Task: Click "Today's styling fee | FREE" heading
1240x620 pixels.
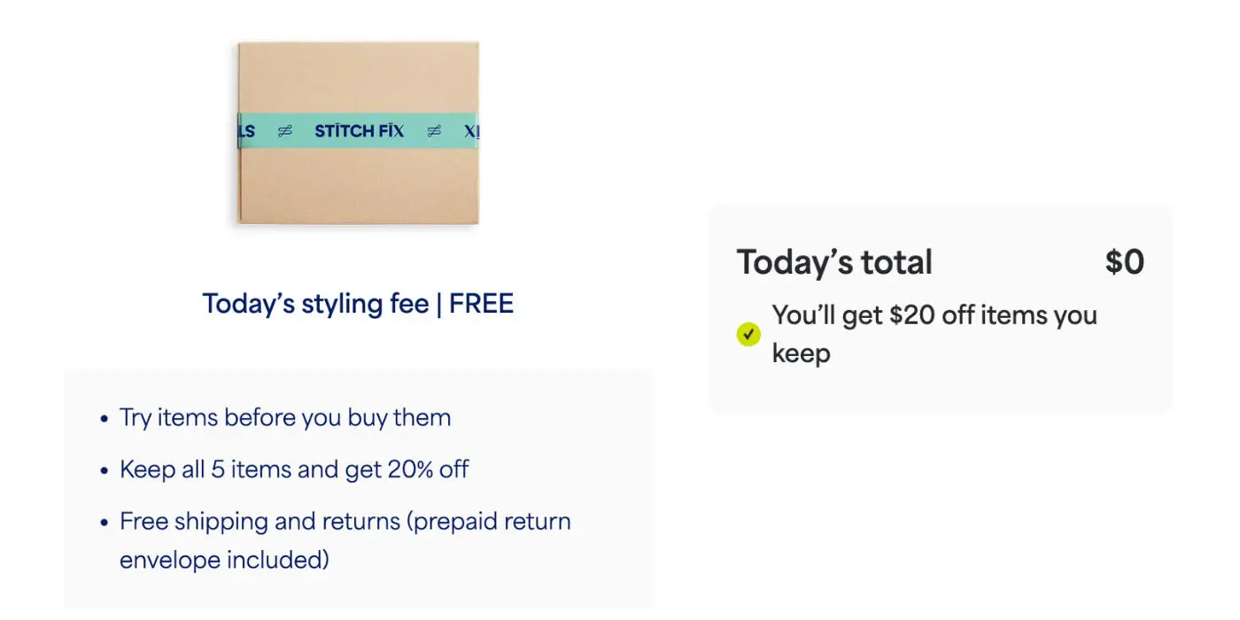Action: [358, 304]
